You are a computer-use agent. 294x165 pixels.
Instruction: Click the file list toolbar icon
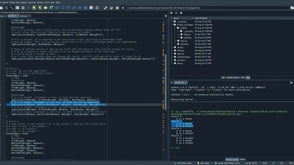[17, 8]
